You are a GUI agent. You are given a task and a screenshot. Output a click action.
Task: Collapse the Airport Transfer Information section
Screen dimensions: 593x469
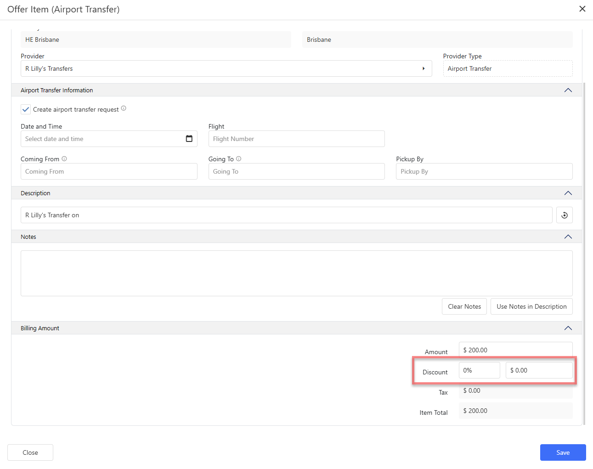click(568, 90)
